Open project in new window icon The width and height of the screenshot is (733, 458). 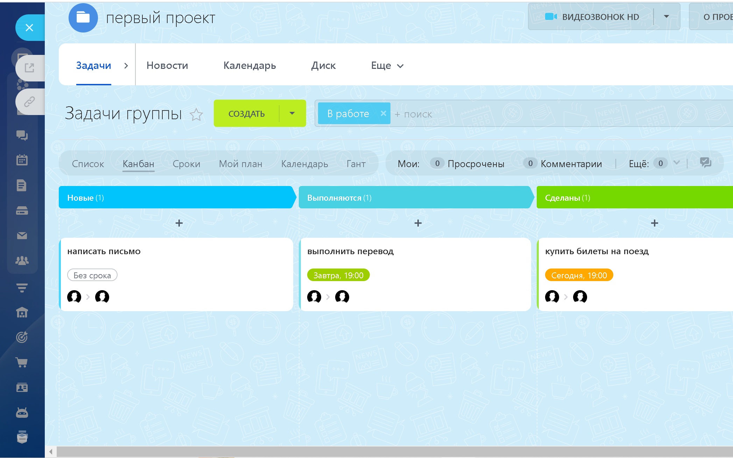[30, 68]
